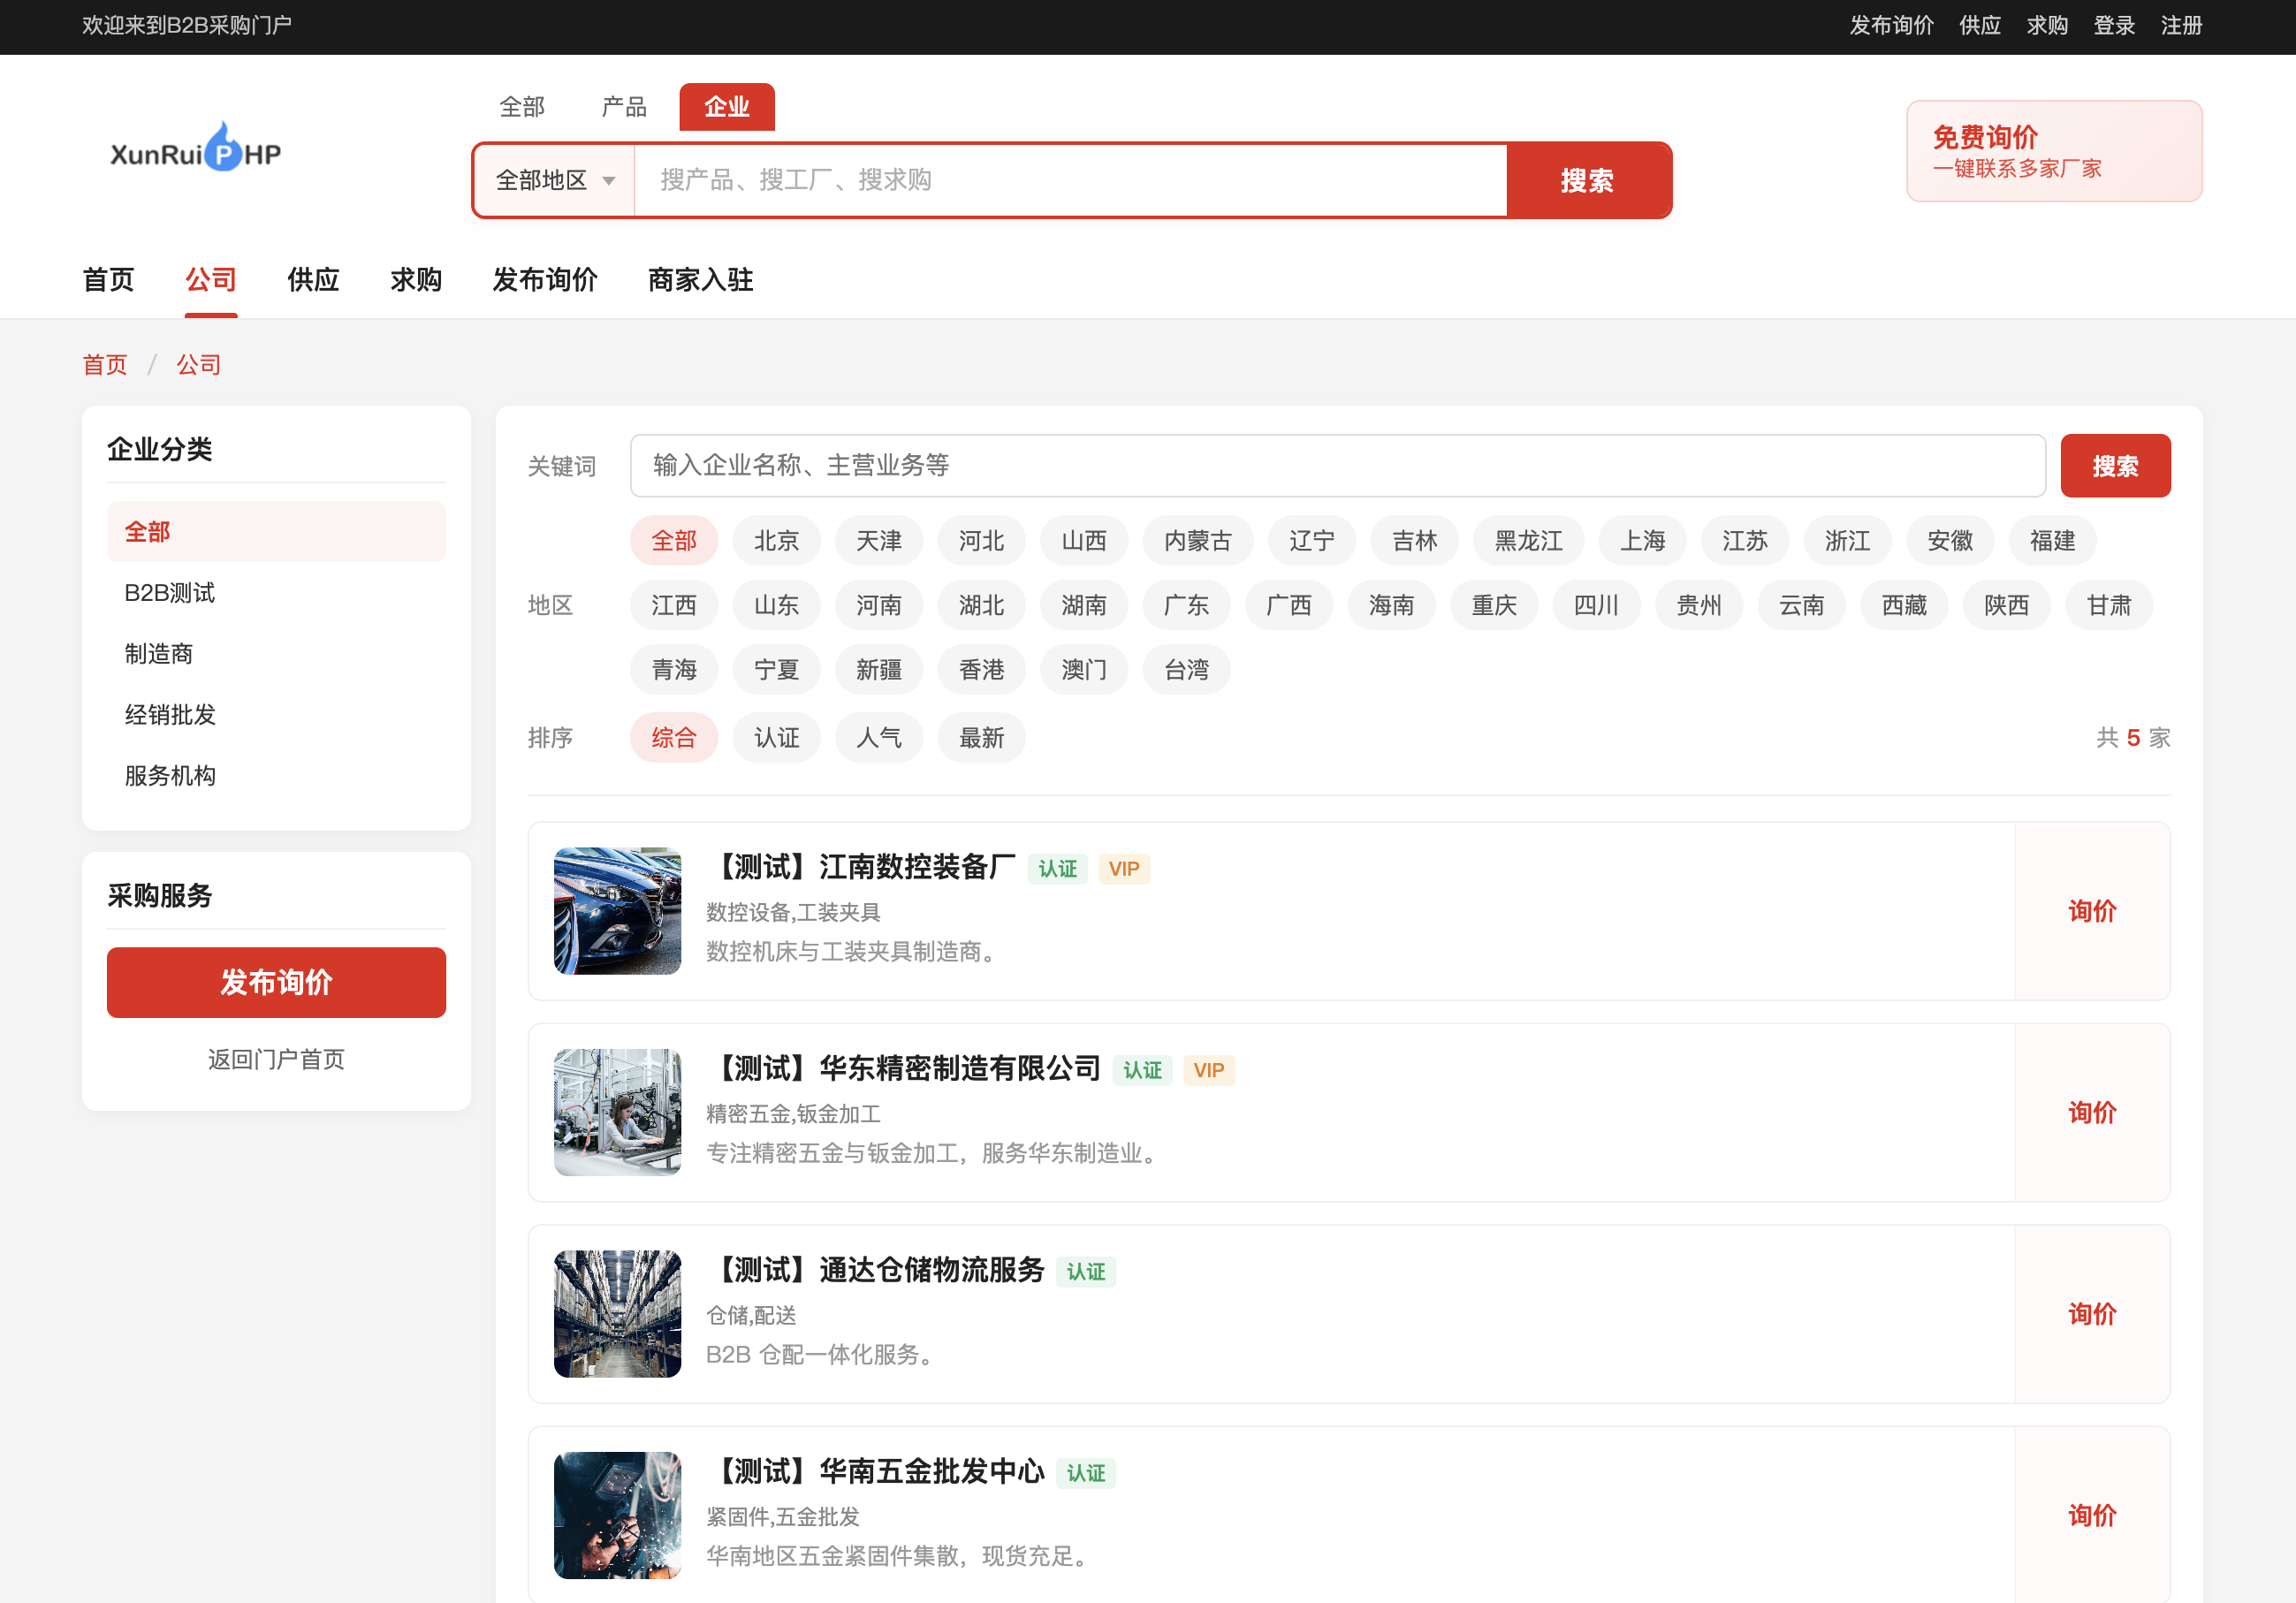Select B2B测试 company category
The width and height of the screenshot is (2296, 1603).
[x=276, y=593]
